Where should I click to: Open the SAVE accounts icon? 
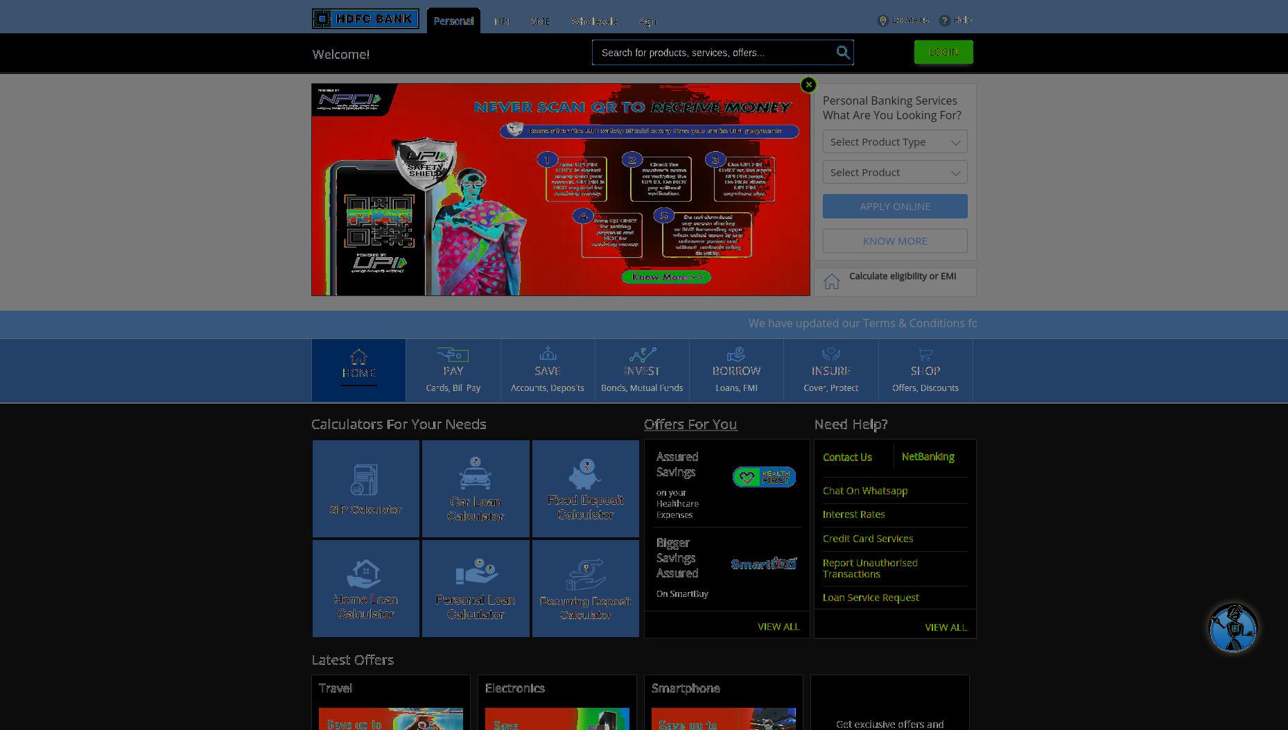(548, 354)
